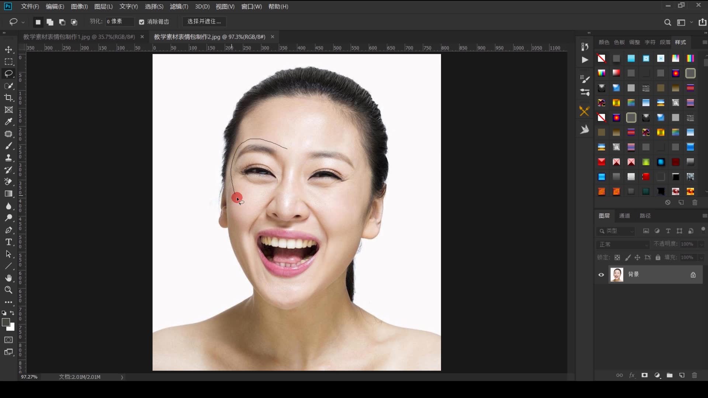This screenshot has width=708, height=398.
Task: Expand the status bar info arrow
Action: (122, 377)
